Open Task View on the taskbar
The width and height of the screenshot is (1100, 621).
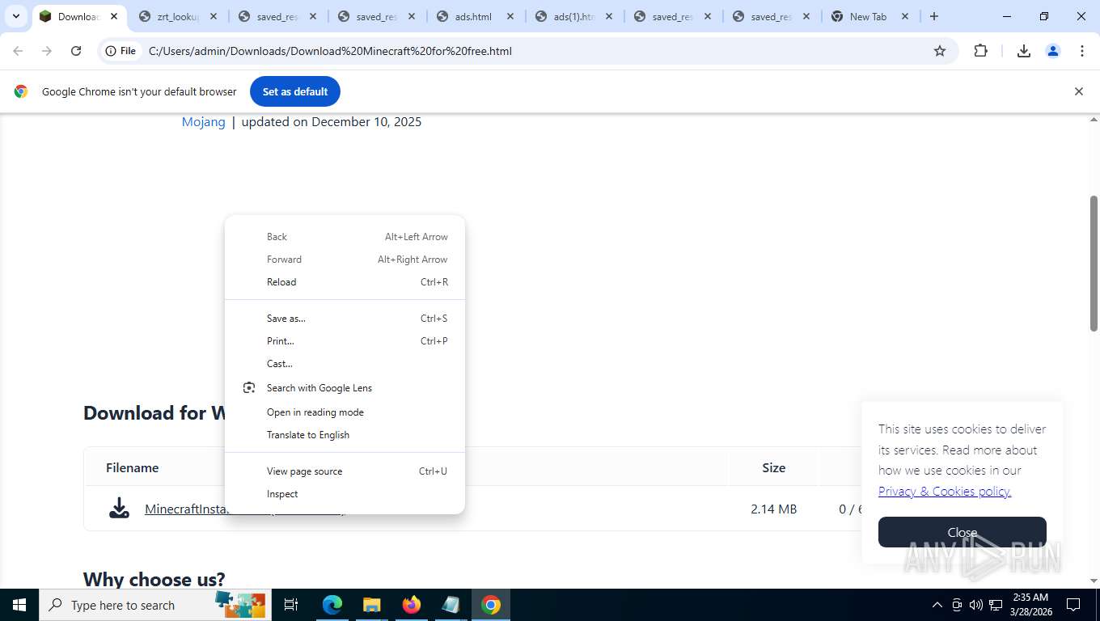tap(291, 605)
